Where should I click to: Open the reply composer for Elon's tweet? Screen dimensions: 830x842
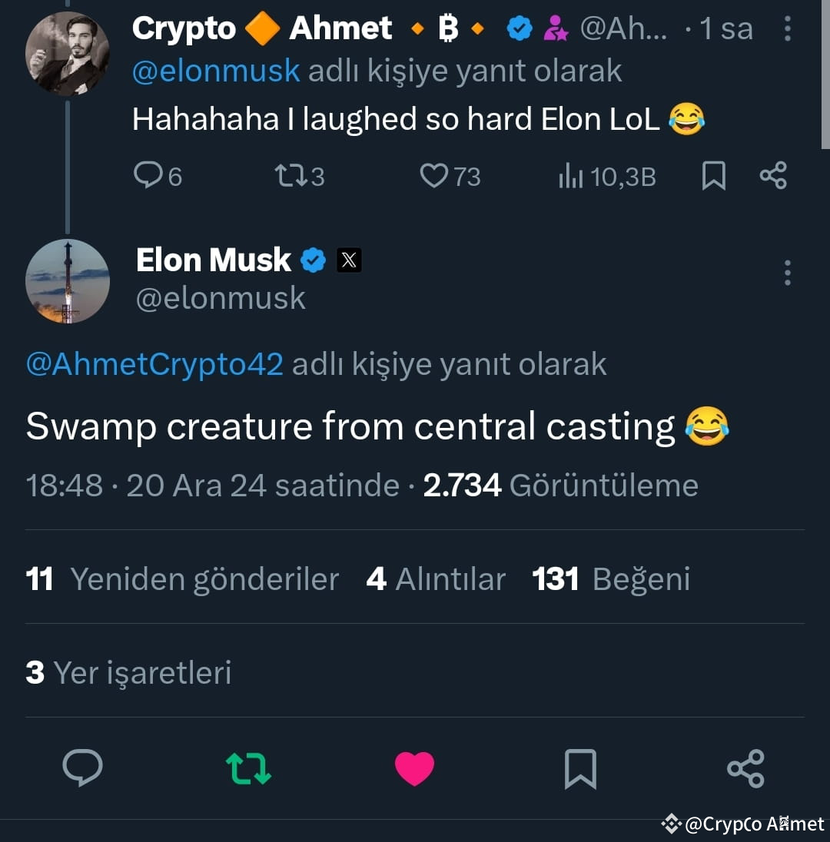tap(83, 768)
